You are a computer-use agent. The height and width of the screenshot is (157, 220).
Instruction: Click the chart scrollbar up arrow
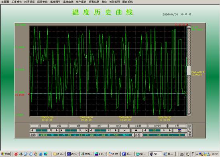[x=189, y=27]
